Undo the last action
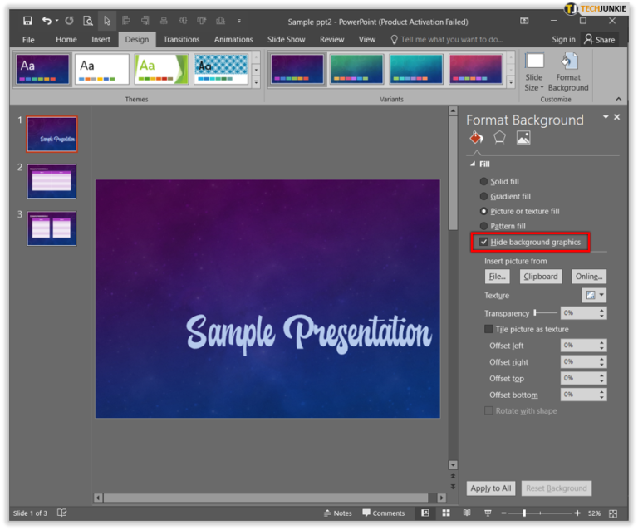 click(x=47, y=21)
